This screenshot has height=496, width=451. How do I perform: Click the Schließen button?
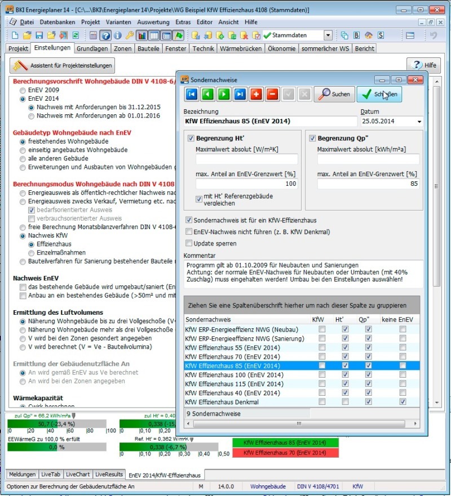pyautogui.click(x=379, y=94)
